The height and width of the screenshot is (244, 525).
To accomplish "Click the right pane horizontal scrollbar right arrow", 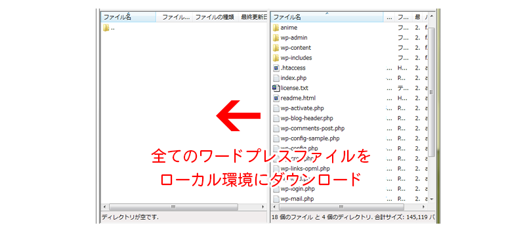I will pos(424,207).
